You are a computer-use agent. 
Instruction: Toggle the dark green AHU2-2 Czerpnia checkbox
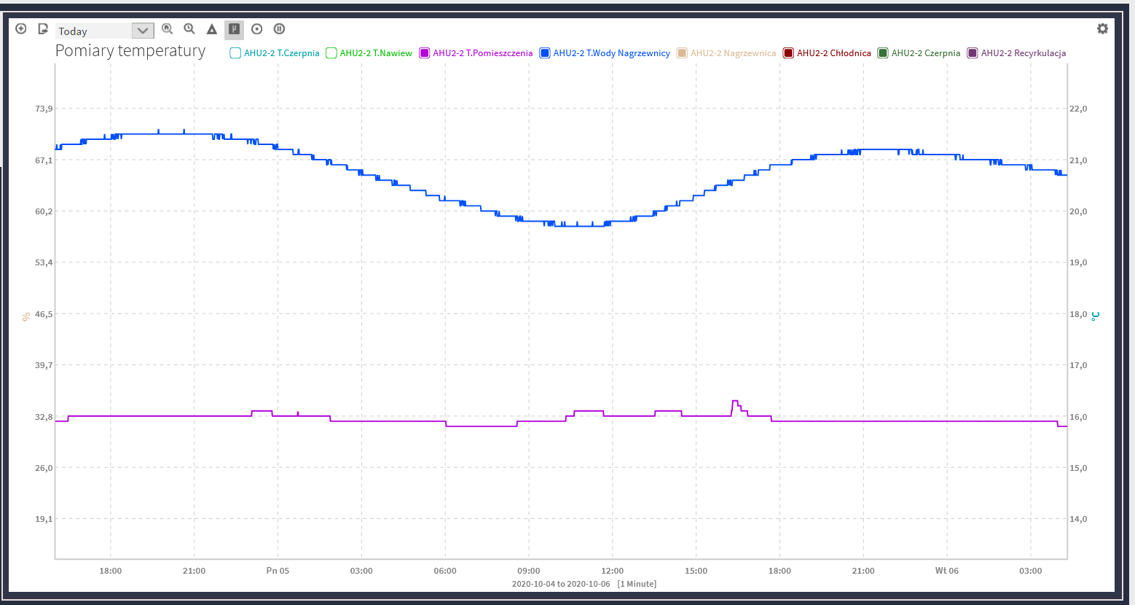883,53
